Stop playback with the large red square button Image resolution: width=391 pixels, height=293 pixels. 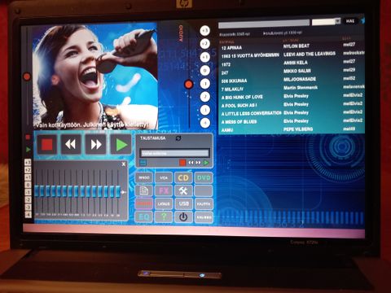coord(47,145)
